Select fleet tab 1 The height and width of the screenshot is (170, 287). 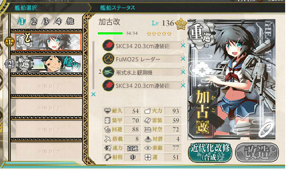pos(21,21)
